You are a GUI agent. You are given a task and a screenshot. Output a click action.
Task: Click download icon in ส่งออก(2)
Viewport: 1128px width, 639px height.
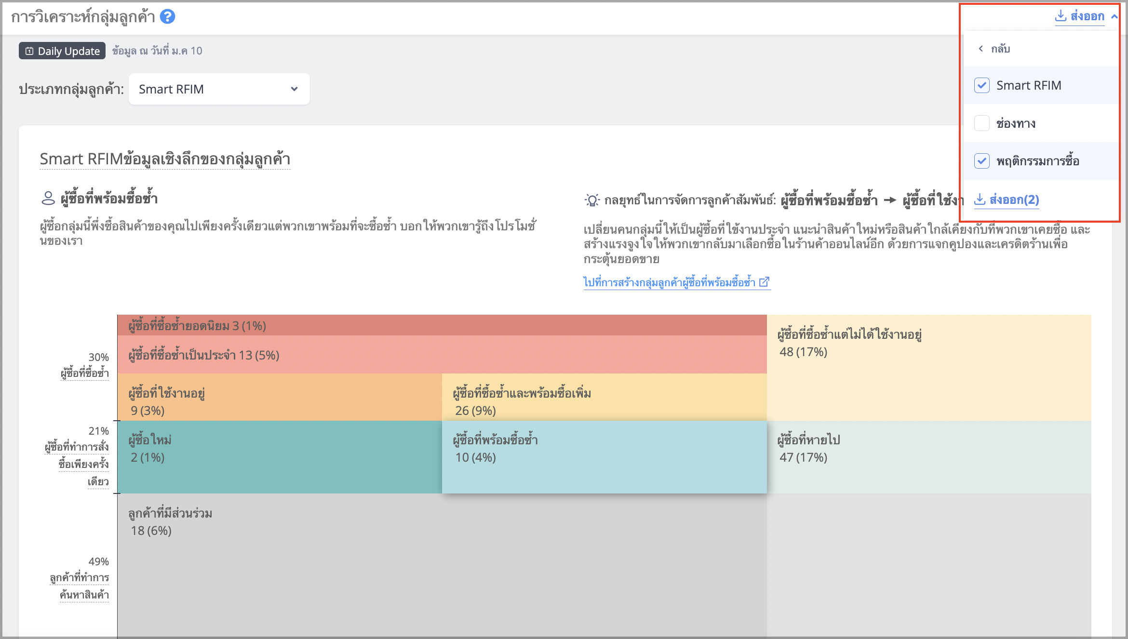click(x=980, y=199)
